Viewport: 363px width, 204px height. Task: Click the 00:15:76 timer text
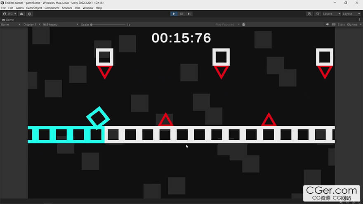[x=181, y=38]
